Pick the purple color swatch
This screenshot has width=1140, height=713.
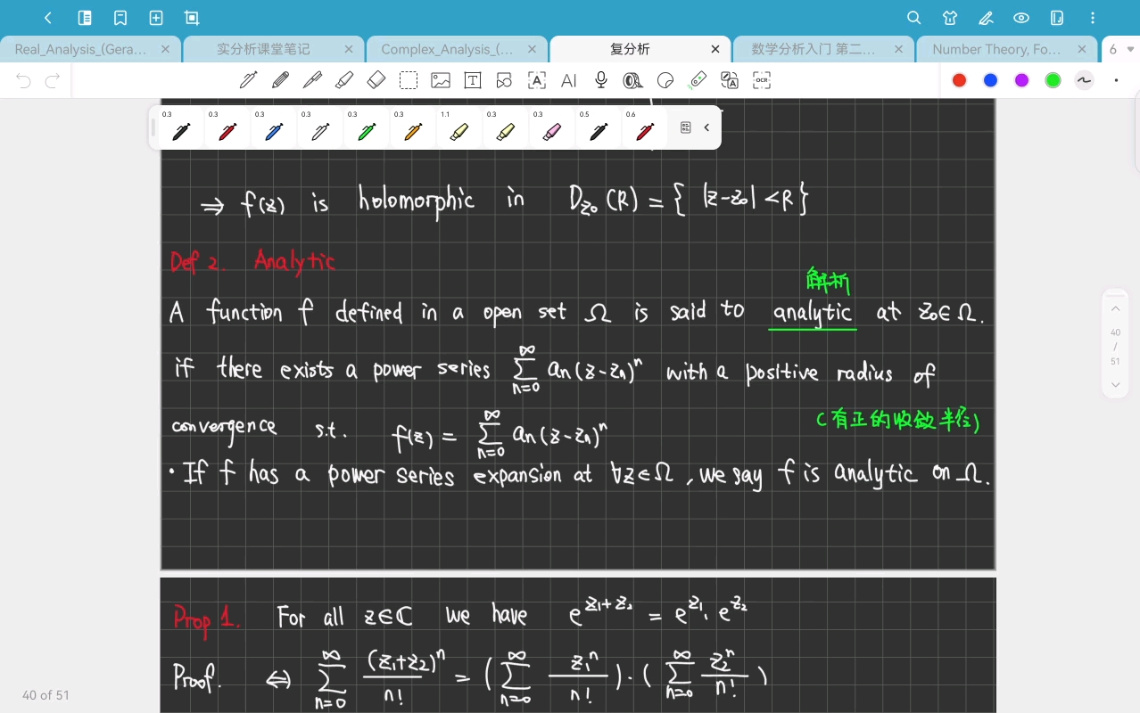point(1022,80)
